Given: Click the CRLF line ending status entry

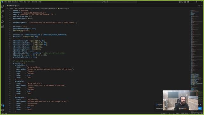Looking at the screenshot, I should click(x=182, y=114).
